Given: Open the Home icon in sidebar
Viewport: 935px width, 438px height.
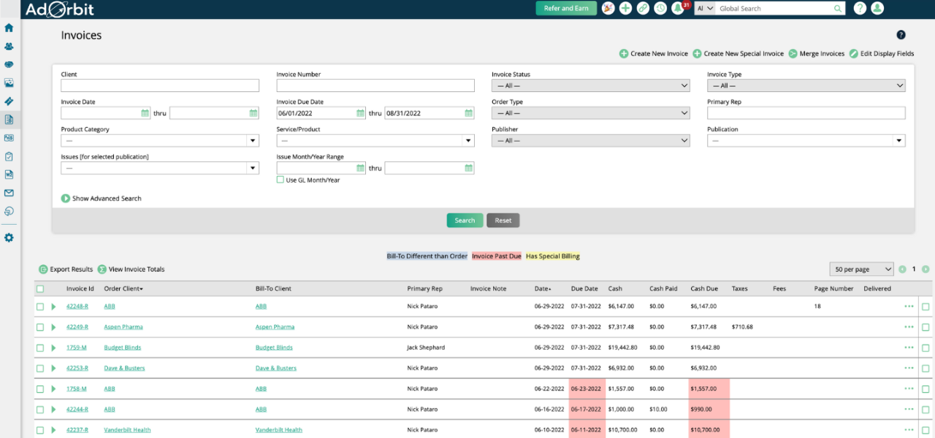Looking at the screenshot, I should pos(9,28).
